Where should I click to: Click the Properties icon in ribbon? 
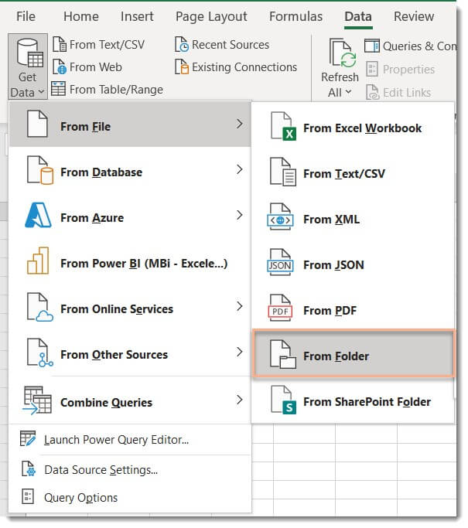(x=372, y=69)
